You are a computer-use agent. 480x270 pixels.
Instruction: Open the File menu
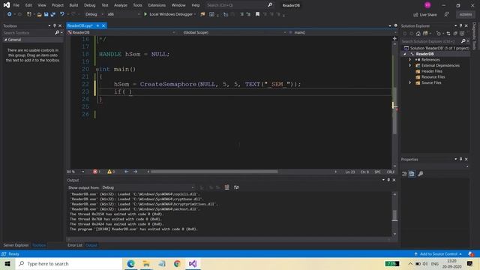click(x=16, y=5)
